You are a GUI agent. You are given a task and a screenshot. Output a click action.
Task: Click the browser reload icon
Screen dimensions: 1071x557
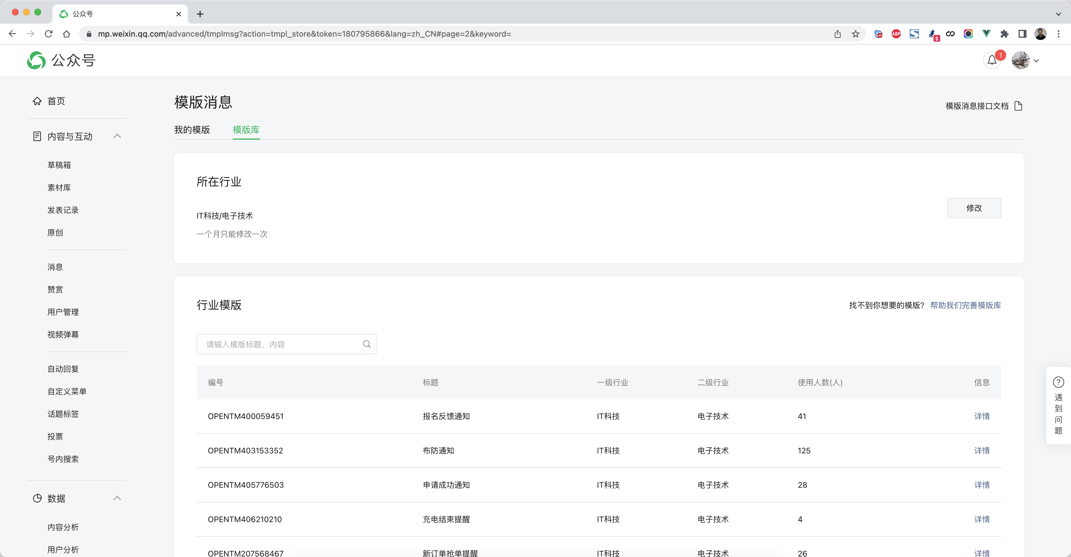[49, 34]
